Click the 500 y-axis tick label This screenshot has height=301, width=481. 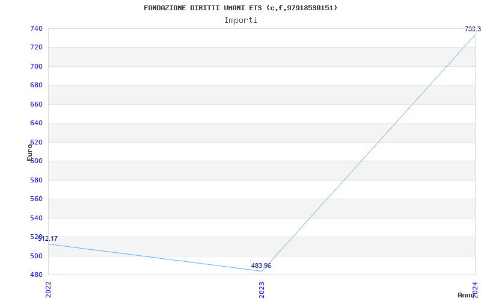coord(36,256)
